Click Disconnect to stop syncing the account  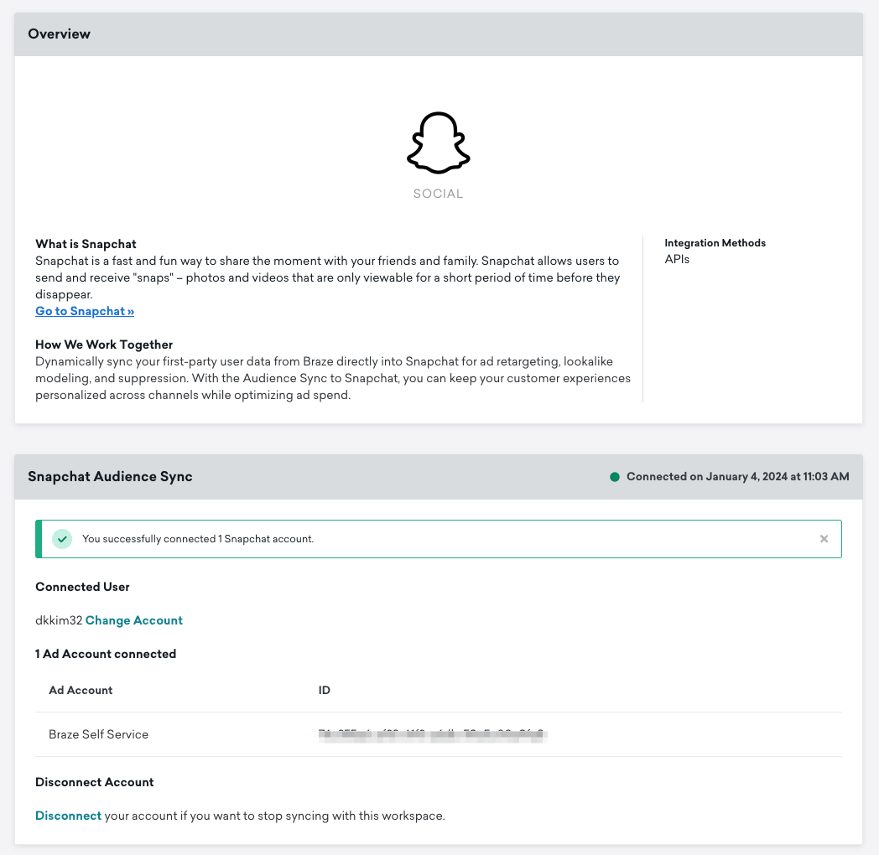pos(67,815)
